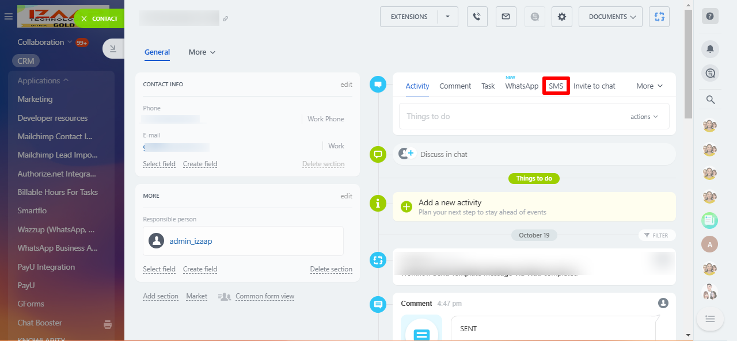Viewport: 737px width, 341px height.
Task: Click the search magnifier icon in right sidebar
Action: point(710,100)
